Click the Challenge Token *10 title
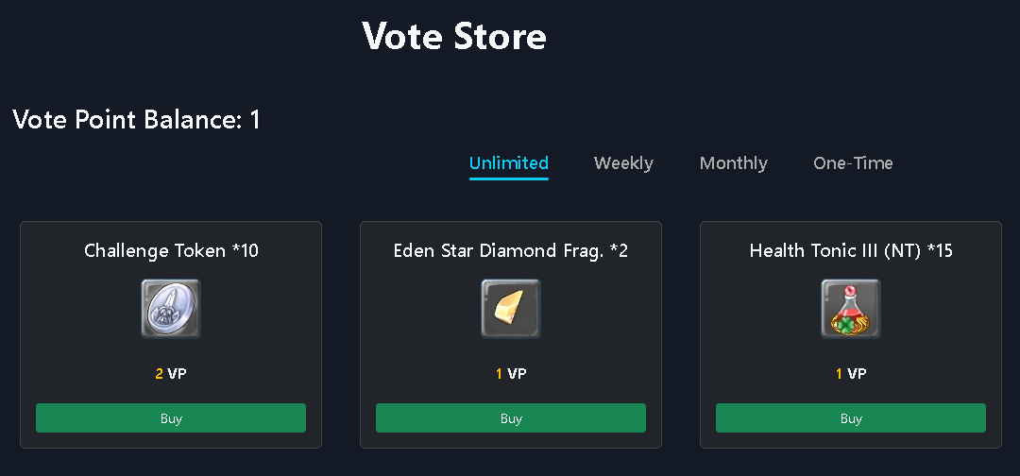Viewport: 1020px width, 476px height. coord(171,251)
